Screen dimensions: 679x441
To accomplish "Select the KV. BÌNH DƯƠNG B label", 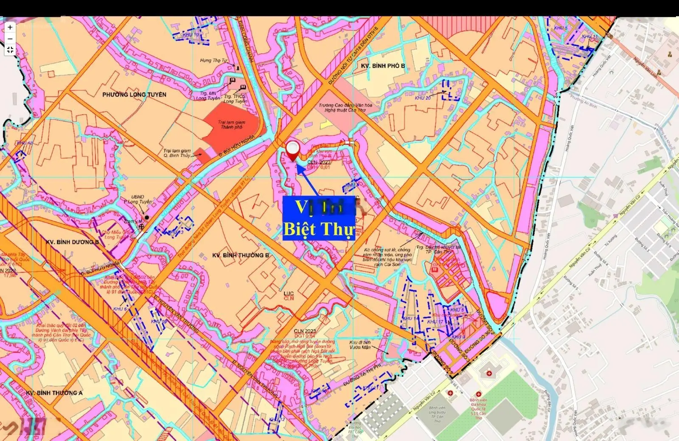I will 73,242.
